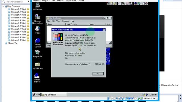Open Network Neighborhood on the desktop
182x102 pixels.
point(38,19)
